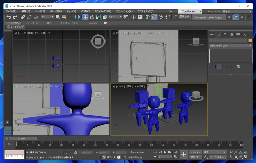256x163 pixels.
Task: Select the Link tool chain icon
Action: (23, 17)
